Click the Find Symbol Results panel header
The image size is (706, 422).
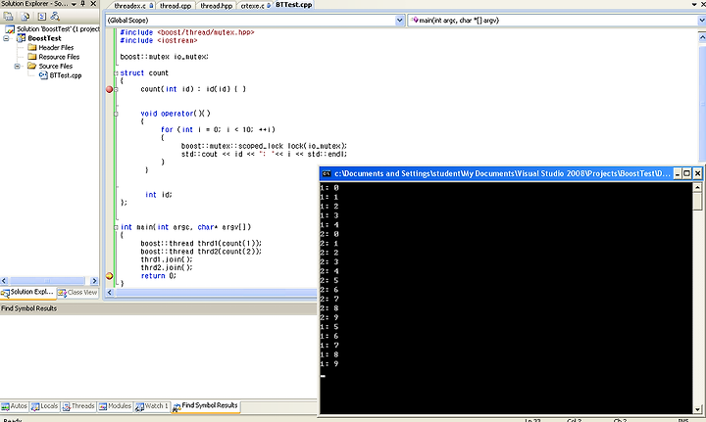pos(159,308)
